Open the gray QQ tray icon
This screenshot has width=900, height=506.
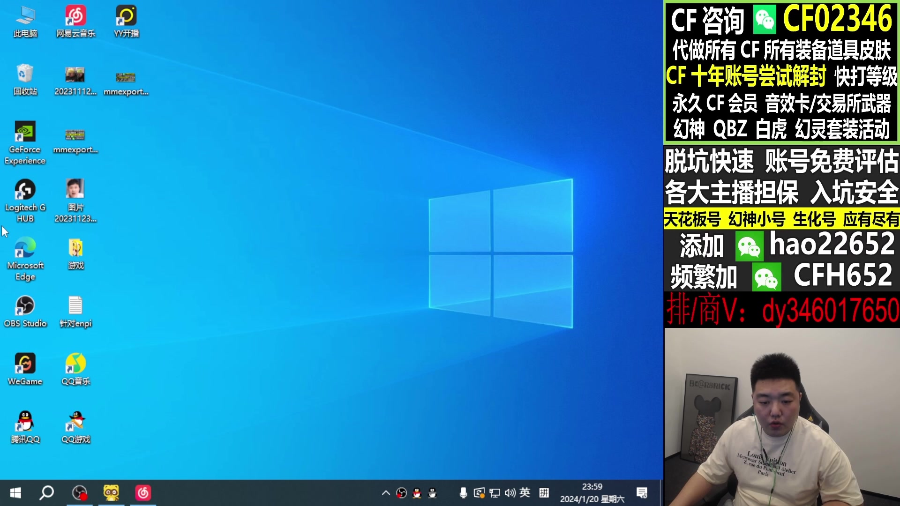pyautogui.click(x=433, y=493)
